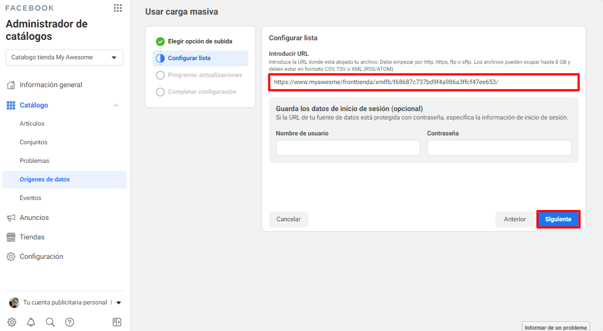Click the account profile avatar
This screenshot has height=331, width=603.
pos(14,303)
